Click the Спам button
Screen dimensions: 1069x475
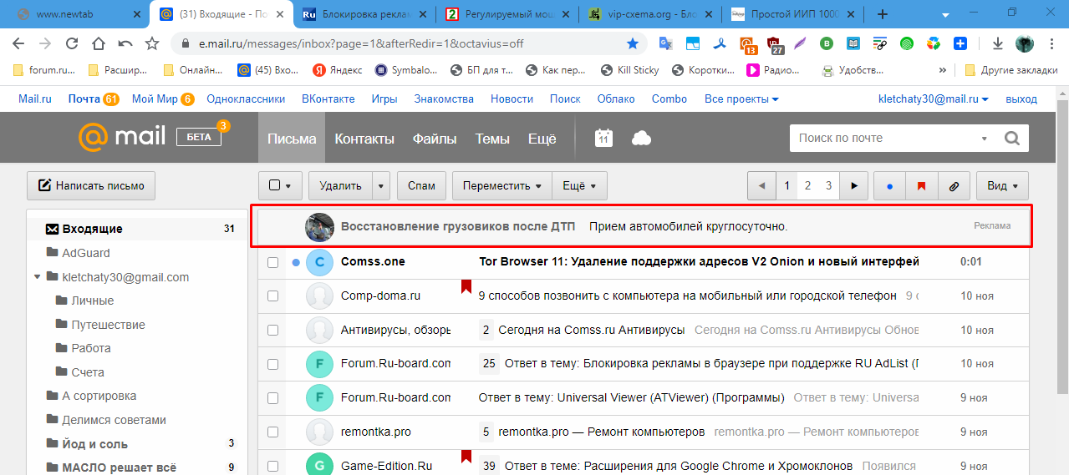[x=421, y=186]
